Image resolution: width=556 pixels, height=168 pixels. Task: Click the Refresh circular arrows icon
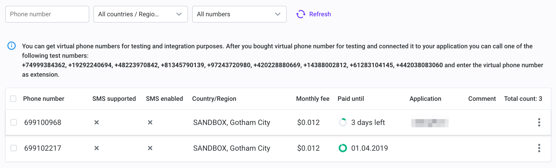[301, 14]
